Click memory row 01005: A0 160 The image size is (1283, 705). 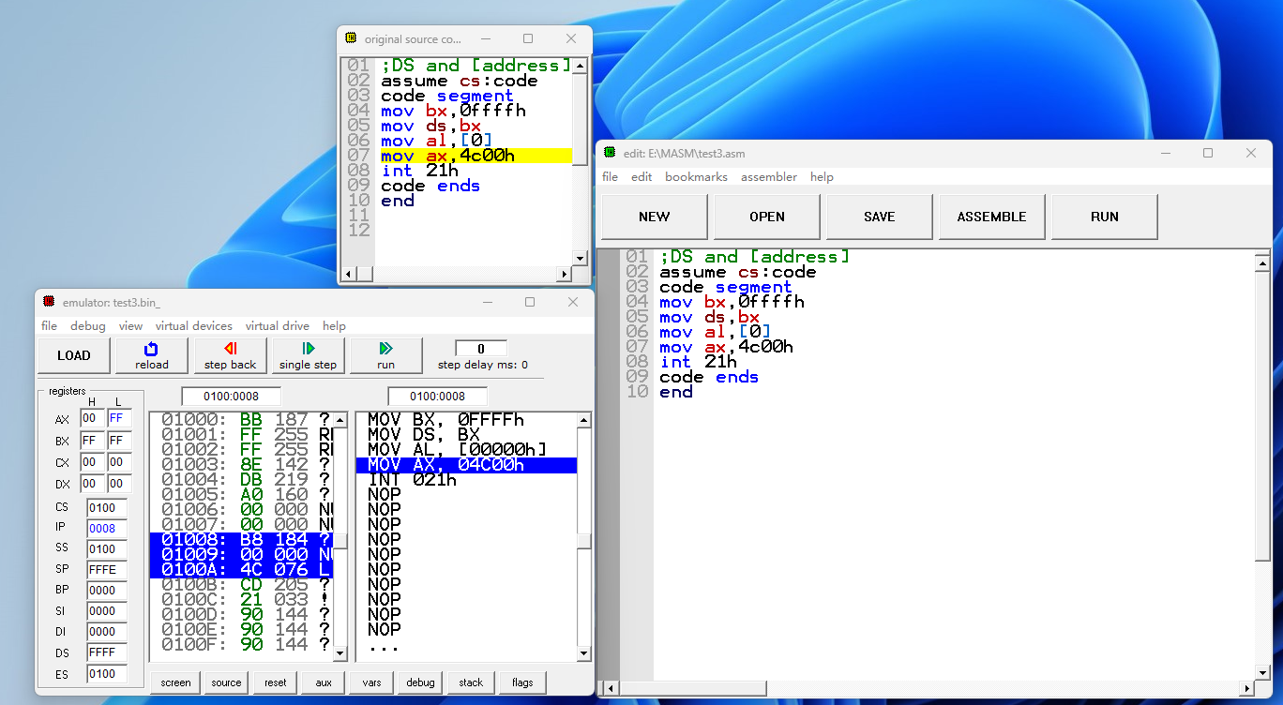click(241, 495)
